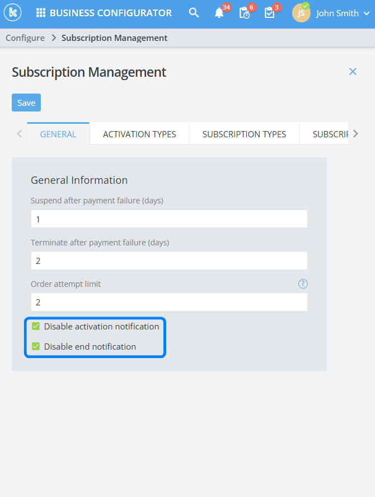
Task: Toggle Disable end notification checkbox
Action: (x=36, y=346)
